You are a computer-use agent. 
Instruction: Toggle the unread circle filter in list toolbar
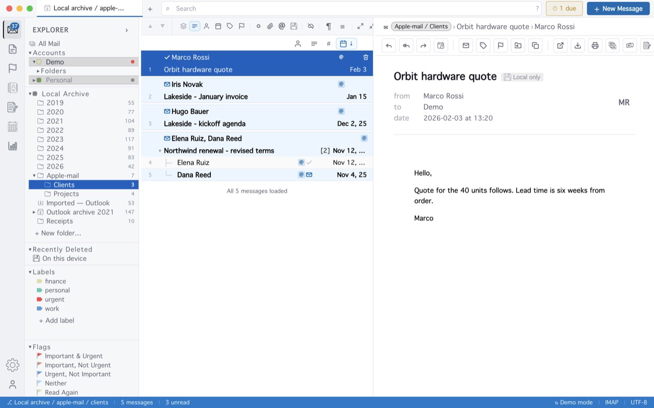[x=259, y=26]
